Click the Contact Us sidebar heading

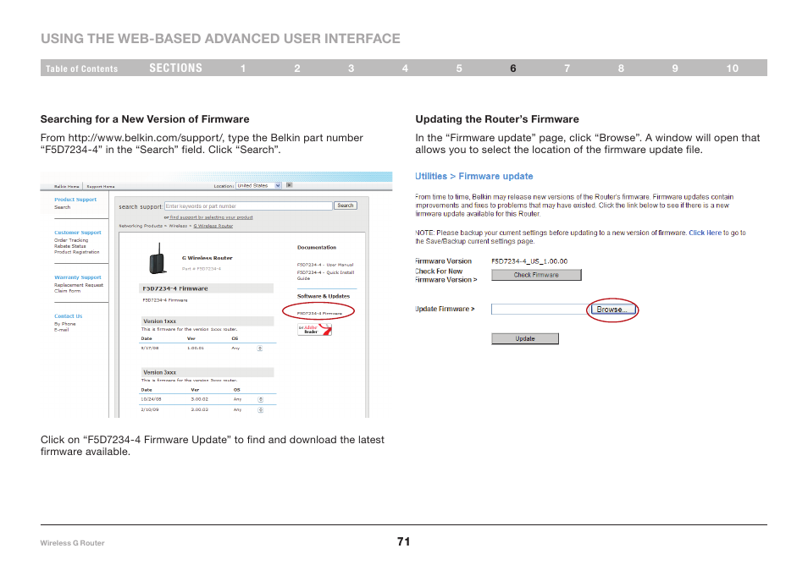point(68,316)
